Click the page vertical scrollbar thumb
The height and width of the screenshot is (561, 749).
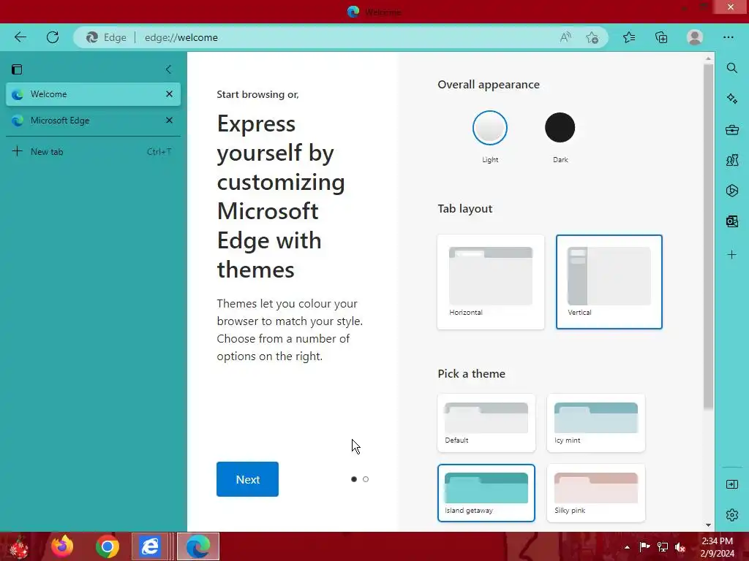(708, 236)
